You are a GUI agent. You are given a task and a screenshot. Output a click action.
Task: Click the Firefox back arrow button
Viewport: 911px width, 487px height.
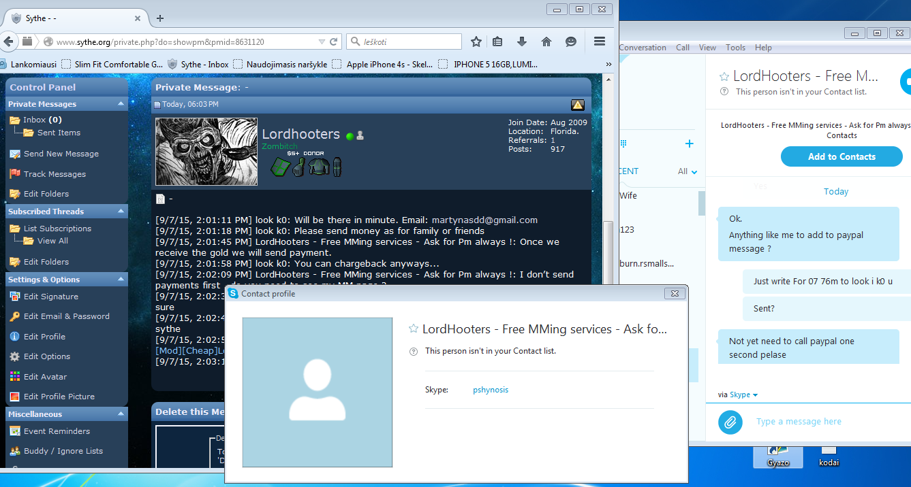pos(8,41)
